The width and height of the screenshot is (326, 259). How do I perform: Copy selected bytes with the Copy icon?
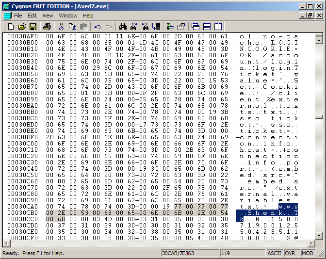72,27
